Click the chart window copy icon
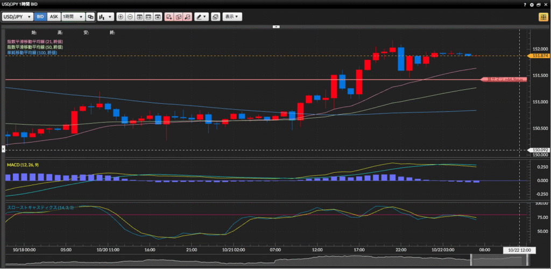 coord(215,17)
